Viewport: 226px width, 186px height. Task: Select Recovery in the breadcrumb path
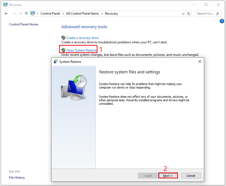pos(112,13)
